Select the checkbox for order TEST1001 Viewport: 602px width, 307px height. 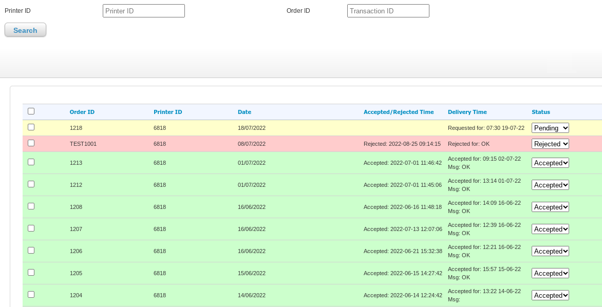[x=31, y=143]
